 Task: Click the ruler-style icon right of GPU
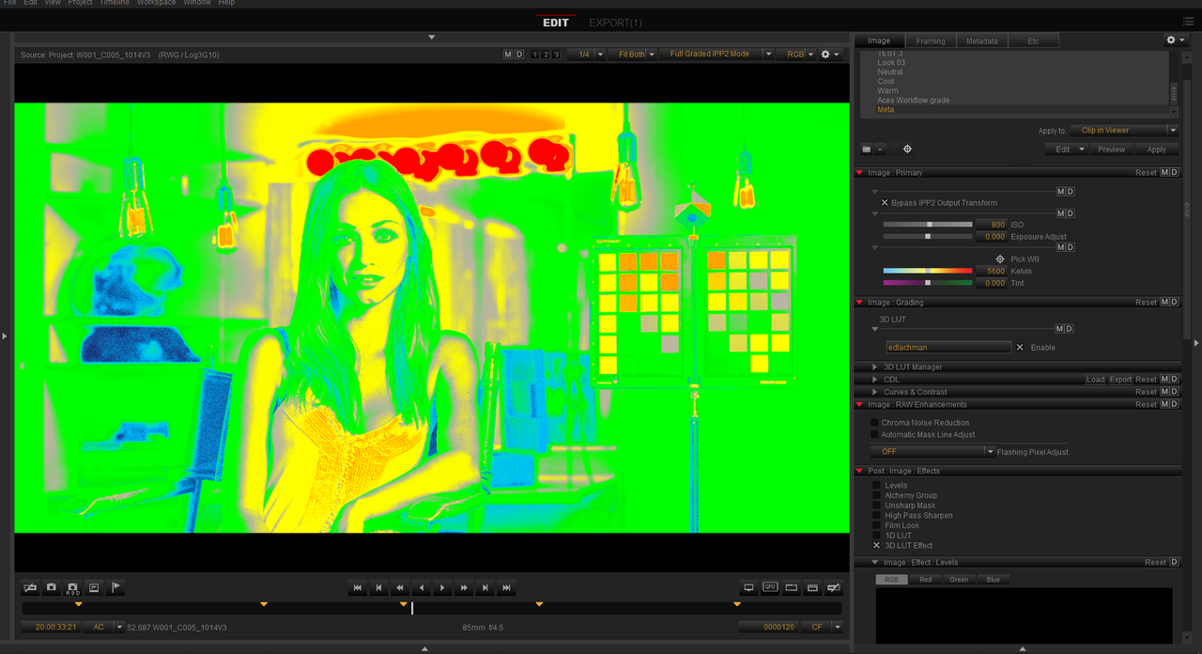791,588
